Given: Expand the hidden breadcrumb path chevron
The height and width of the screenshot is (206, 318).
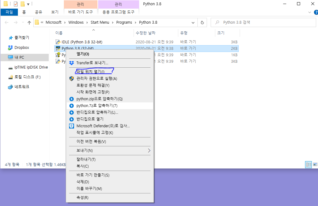Looking at the screenshot, I should pyautogui.click(x=42, y=22).
